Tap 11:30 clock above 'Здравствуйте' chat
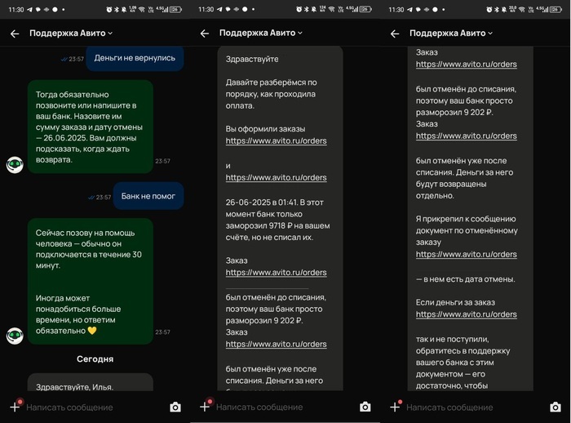 point(206,10)
